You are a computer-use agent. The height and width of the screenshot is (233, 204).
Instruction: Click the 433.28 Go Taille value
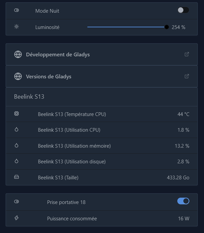click(178, 178)
